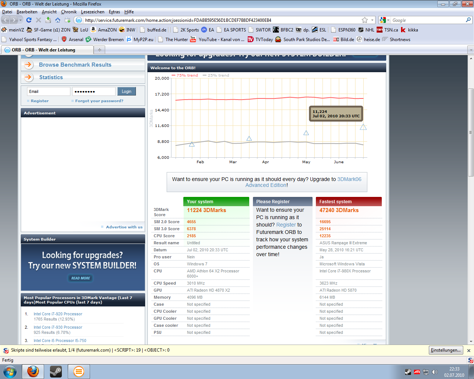Image resolution: width=474 pixels, height=379 pixels.
Task: Open the South Park Studios bookmark
Action: (303, 39)
